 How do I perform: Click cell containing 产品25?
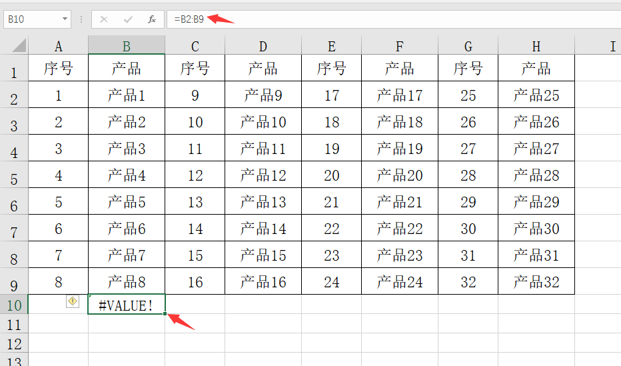pyautogui.click(x=536, y=95)
